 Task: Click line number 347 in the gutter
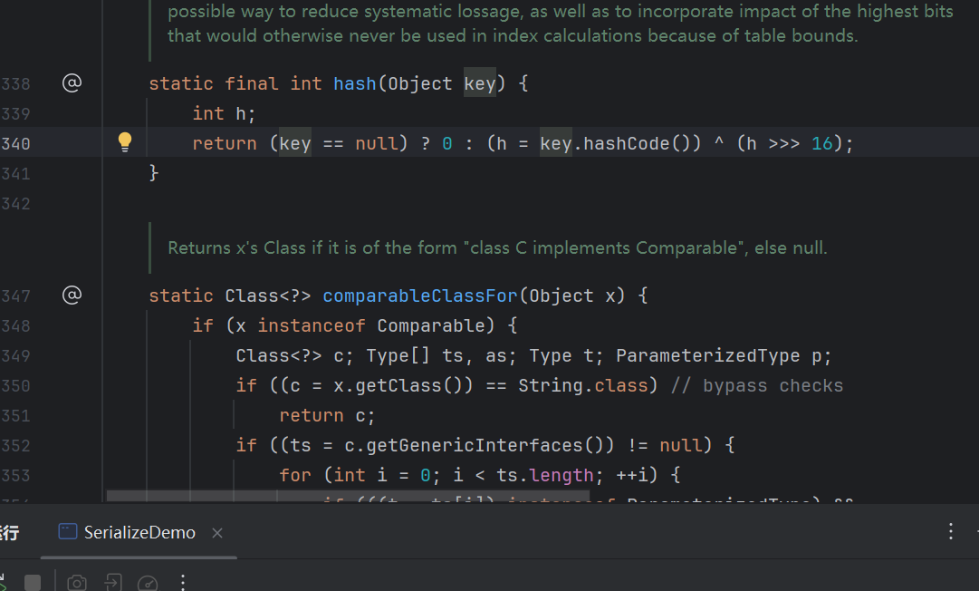point(15,295)
